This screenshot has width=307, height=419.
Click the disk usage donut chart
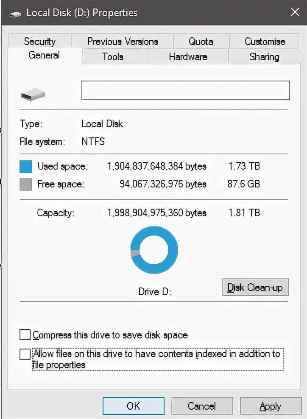pyautogui.click(x=154, y=250)
